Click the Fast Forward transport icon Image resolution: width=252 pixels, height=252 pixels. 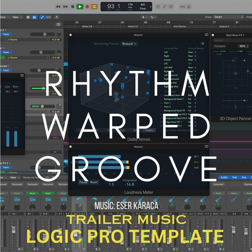point(66,6)
